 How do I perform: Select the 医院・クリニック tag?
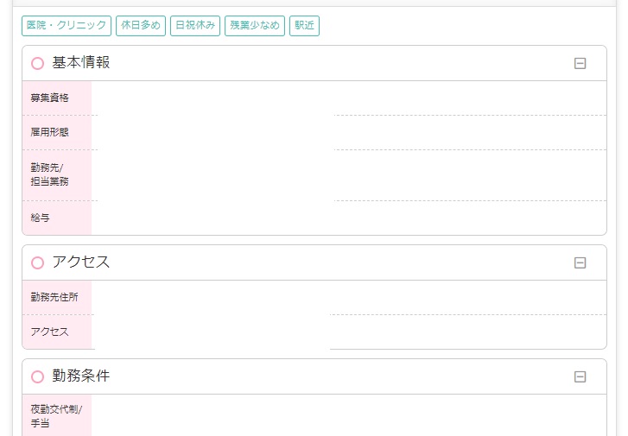tap(67, 26)
